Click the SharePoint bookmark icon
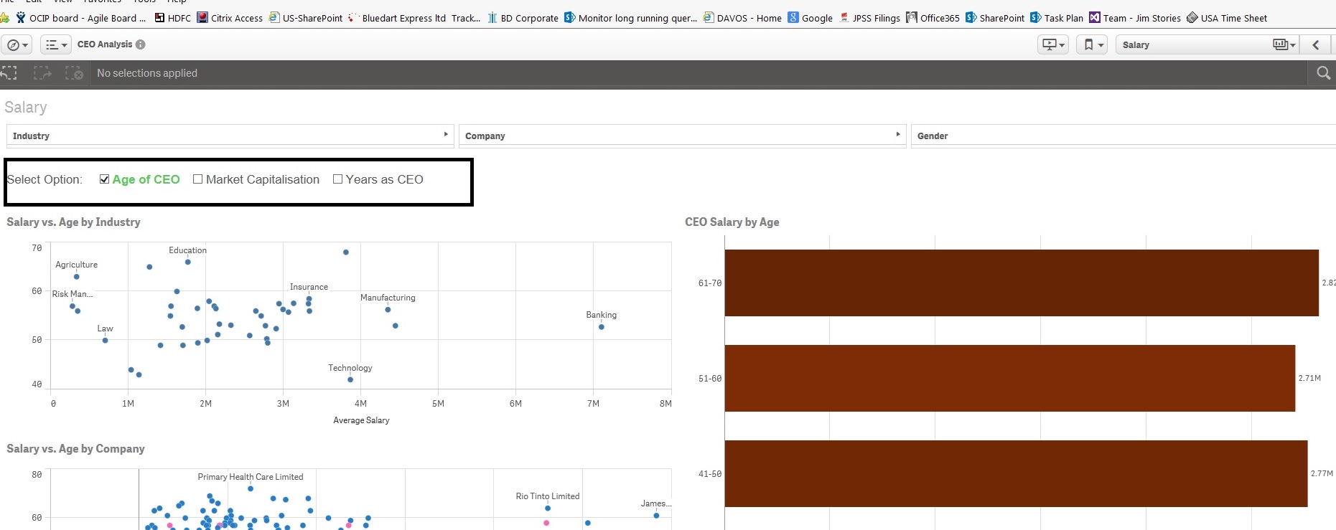The height and width of the screenshot is (530, 1336). [x=971, y=17]
